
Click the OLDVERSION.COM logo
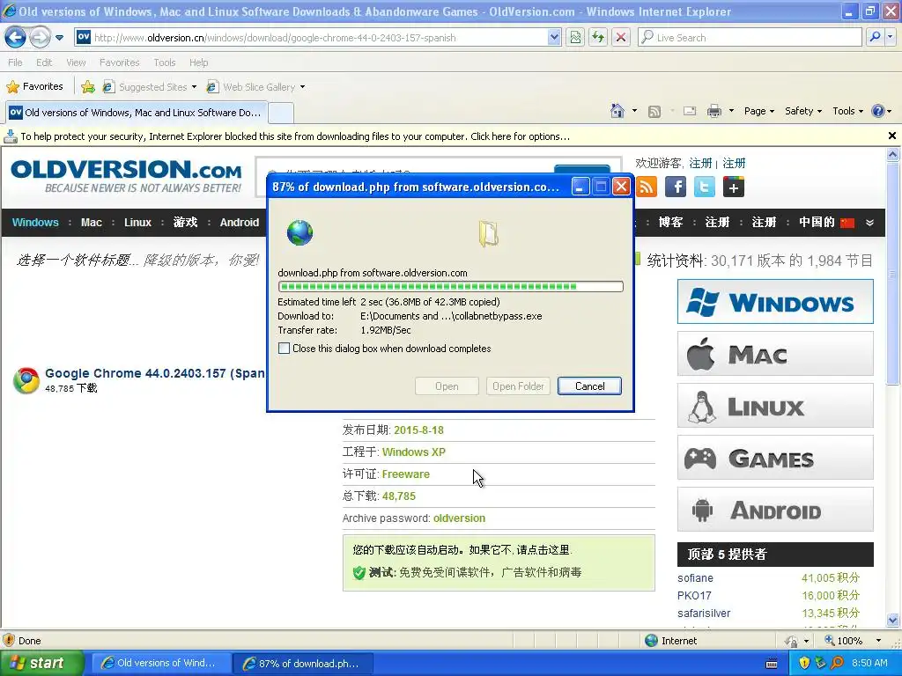(127, 176)
